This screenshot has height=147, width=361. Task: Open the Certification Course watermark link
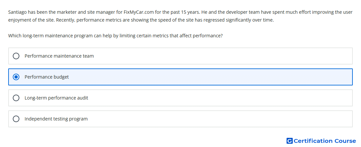[321, 141]
